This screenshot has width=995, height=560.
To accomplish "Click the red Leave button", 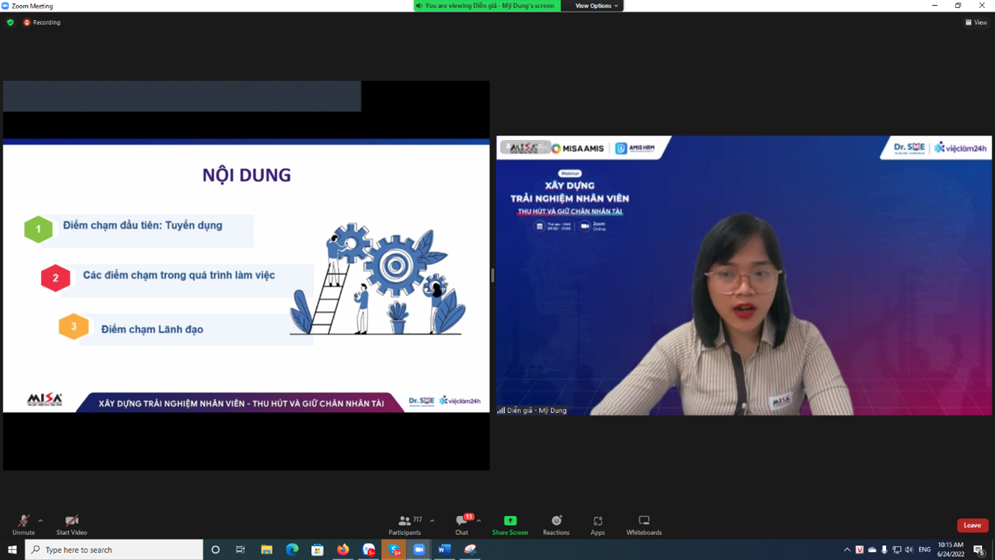I will pos(972,525).
